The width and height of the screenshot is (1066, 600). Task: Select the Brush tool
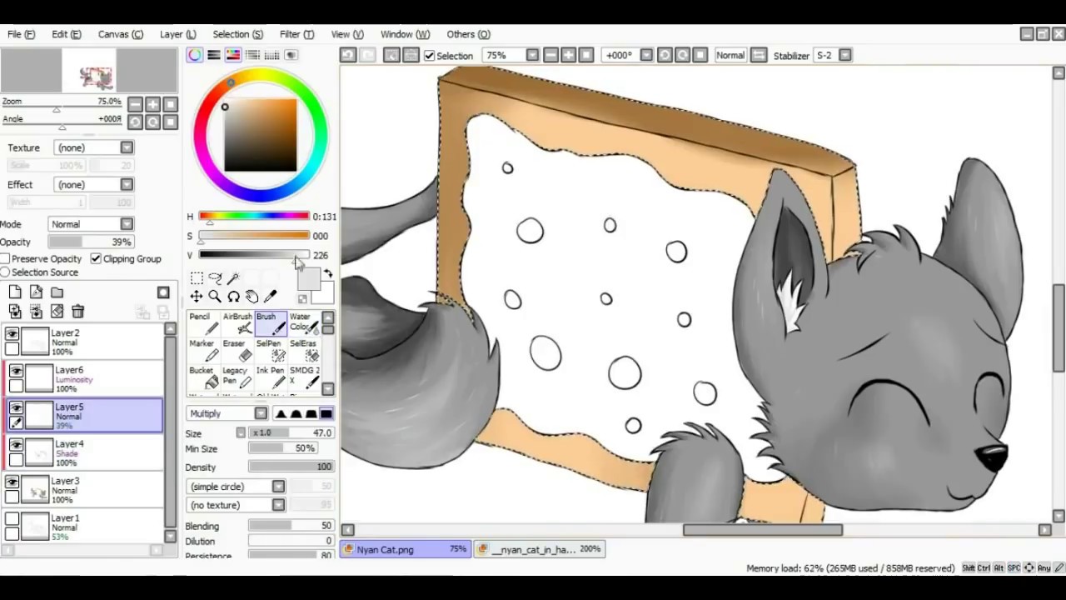[271, 324]
